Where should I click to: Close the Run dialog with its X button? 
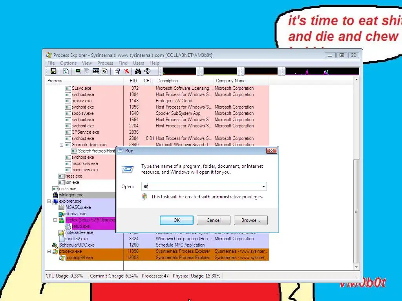coord(272,151)
